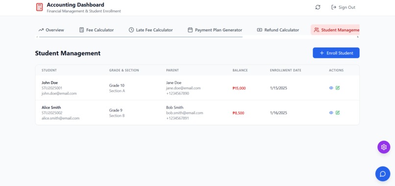Click the email bob.smith@email.com
Viewport: 395px width, 186px height.
click(x=185, y=113)
